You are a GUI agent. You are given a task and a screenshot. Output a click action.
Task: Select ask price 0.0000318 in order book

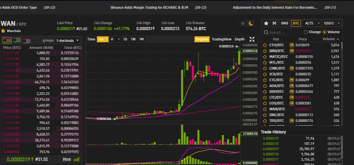tap(11, 152)
